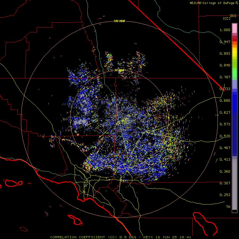Click the KEYX station identifier
The height and width of the screenshot is (239, 239).
click(148, 237)
